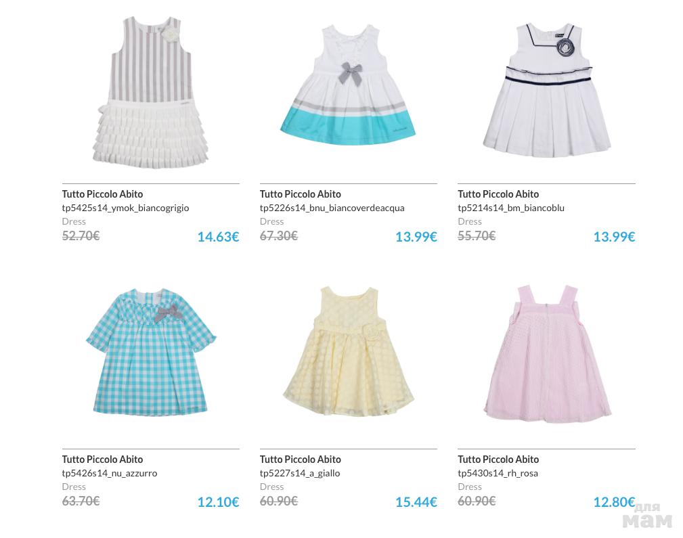The image size is (683, 538).
Task: Click the crossed-out 55.70€ original price
Action: 477,236
